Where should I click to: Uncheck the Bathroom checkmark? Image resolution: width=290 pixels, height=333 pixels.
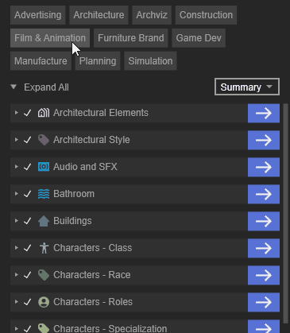coord(28,194)
